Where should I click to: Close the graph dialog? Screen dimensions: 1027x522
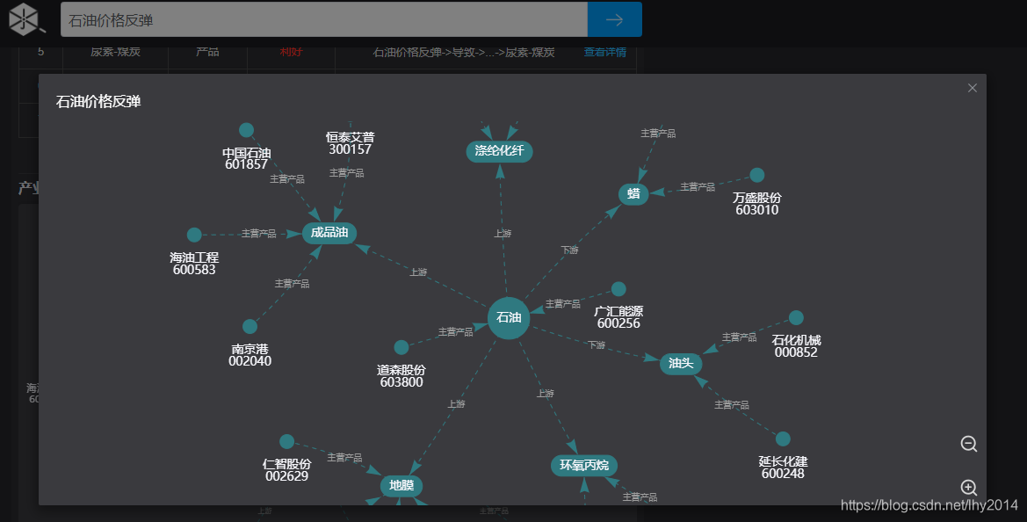(x=972, y=88)
